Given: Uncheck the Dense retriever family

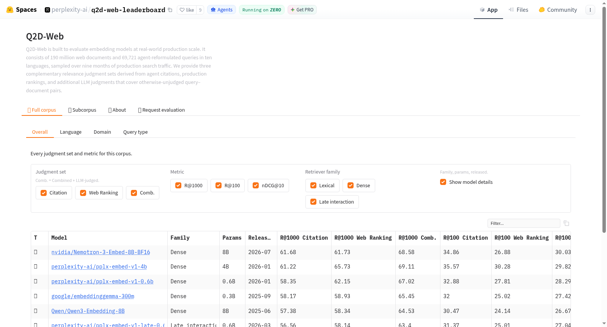Looking at the screenshot, I should (351, 186).
